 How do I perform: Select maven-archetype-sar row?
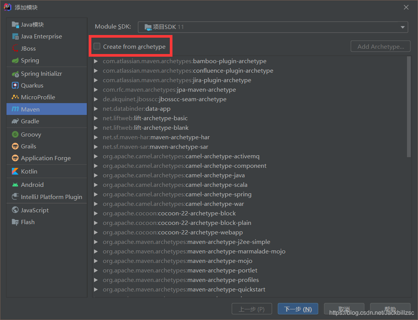tap(249, 147)
